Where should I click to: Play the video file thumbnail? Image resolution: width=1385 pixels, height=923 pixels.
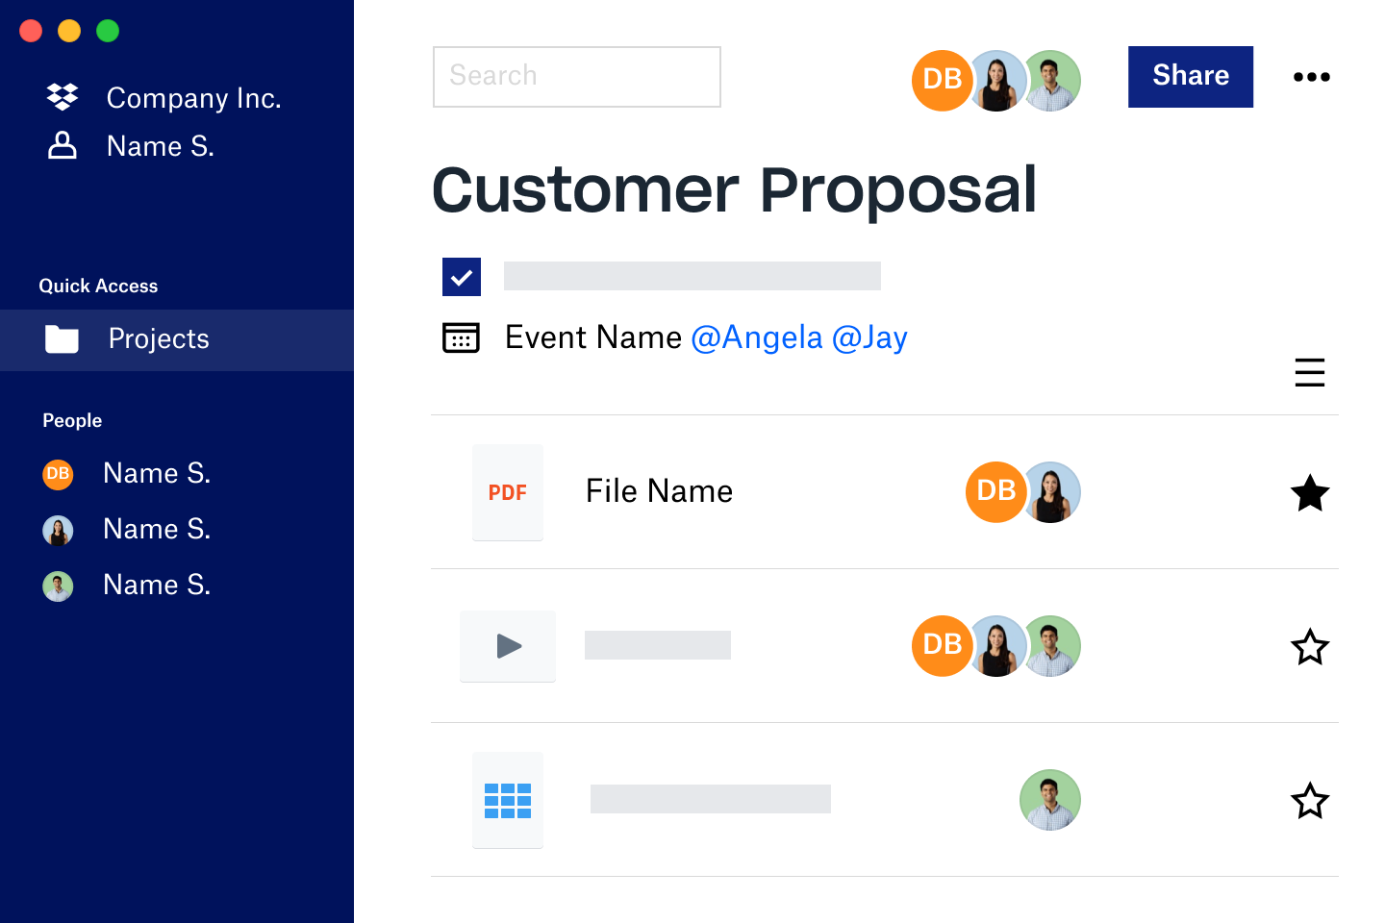point(508,646)
